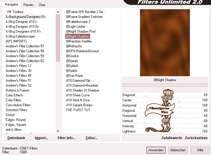Select Distort category
Image resolution: width=211 pixels, height=155 pixels.
pos(10,115)
